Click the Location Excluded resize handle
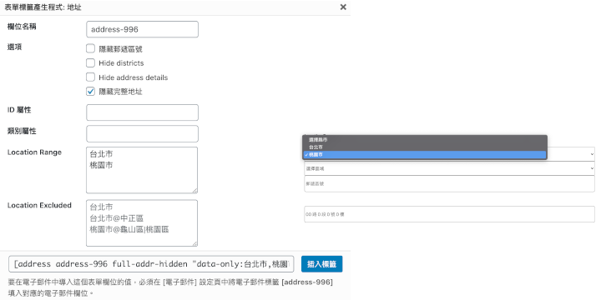The width and height of the screenshot is (601, 300). point(194,243)
